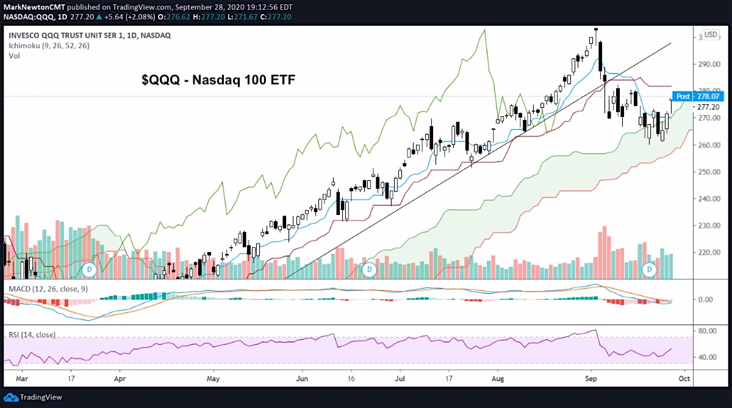Click the 260.00 price axis label

click(708, 145)
